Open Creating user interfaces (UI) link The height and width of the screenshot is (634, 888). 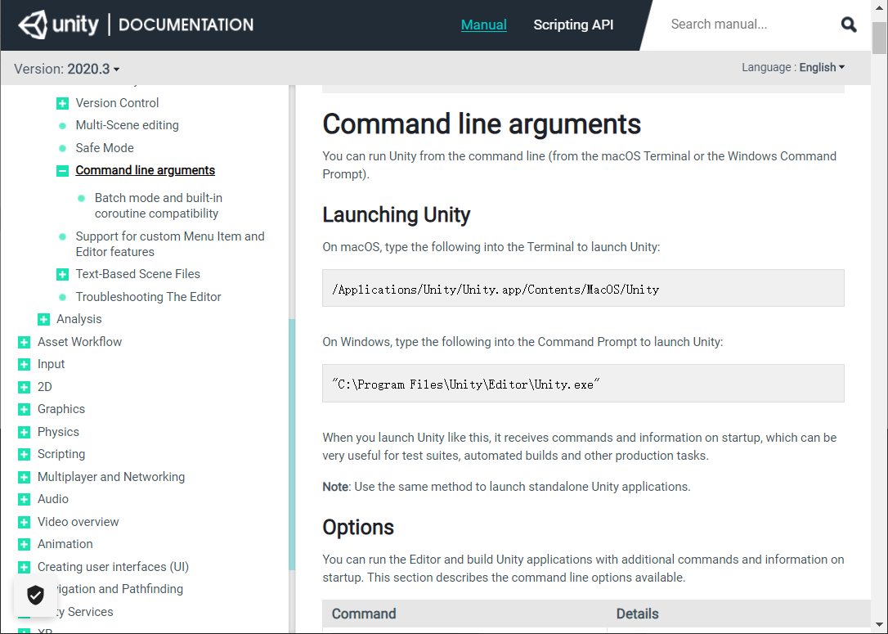tap(114, 567)
